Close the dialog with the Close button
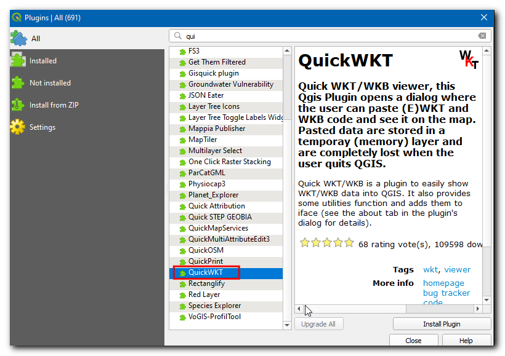 point(413,340)
